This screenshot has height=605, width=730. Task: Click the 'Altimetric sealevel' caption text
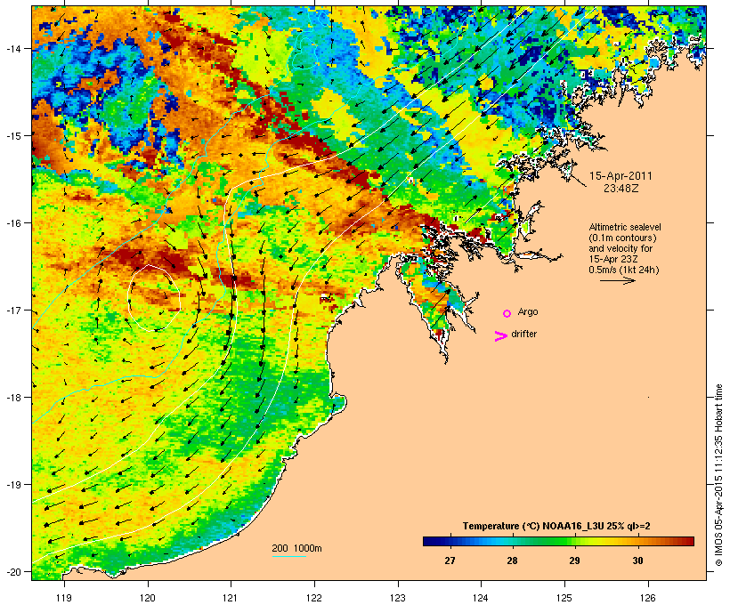click(x=625, y=227)
